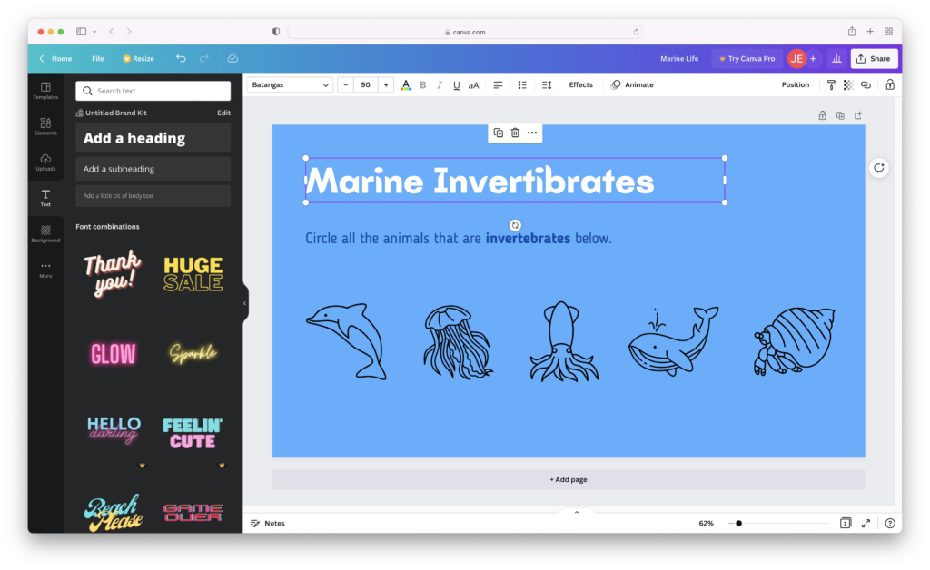930x570 pixels.
Task: Toggle italic formatting
Action: [440, 84]
